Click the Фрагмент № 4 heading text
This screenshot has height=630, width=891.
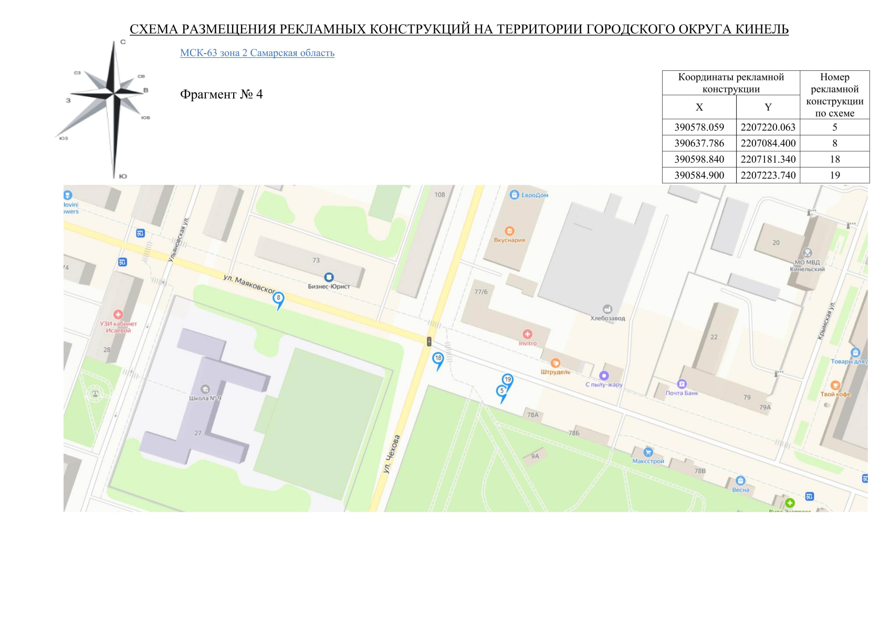(221, 94)
